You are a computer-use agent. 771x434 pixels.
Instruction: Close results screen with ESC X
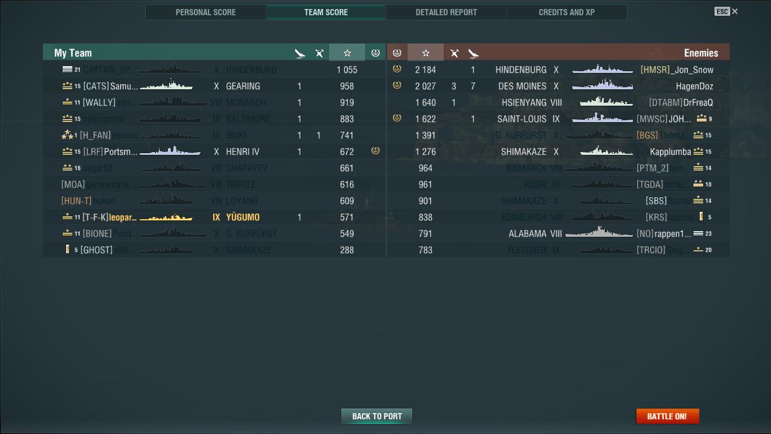726,11
